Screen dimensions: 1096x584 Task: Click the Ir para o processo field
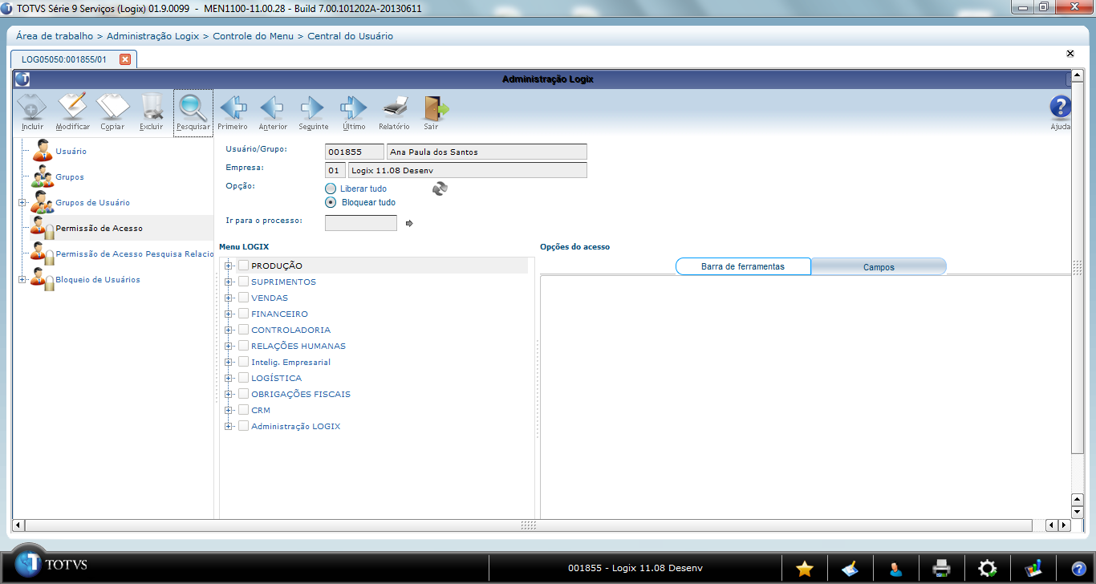(x=361, y=223)
